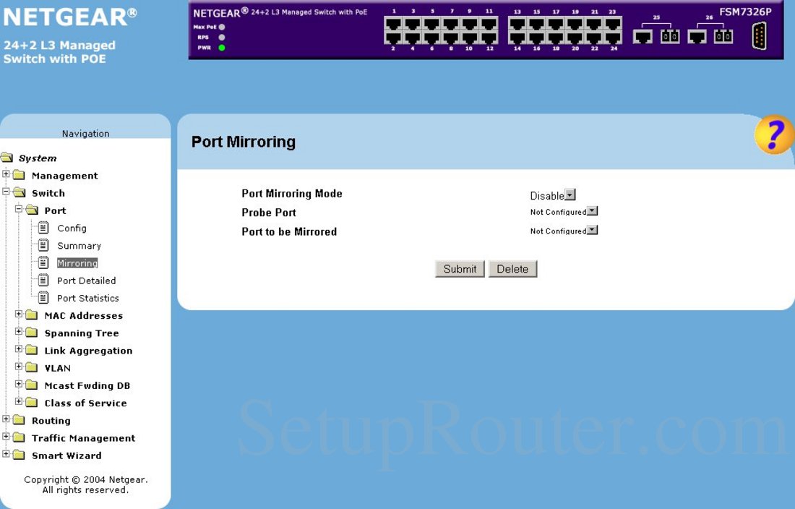Click the Summary page icon
The height and width of the screenshot is (509, 795).
(45, 245)
